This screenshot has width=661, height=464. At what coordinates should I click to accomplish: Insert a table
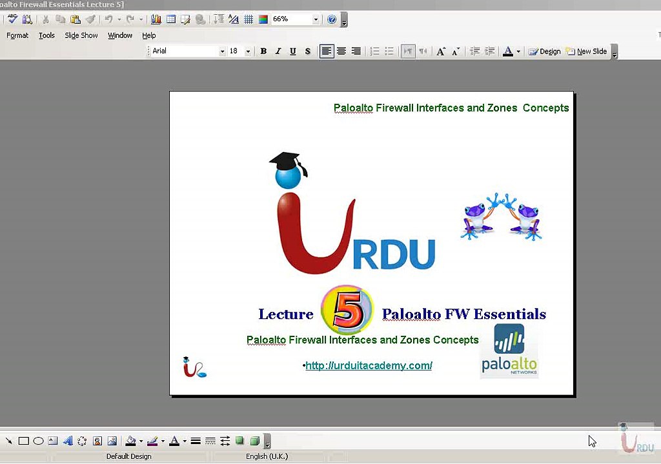point(170,19)
